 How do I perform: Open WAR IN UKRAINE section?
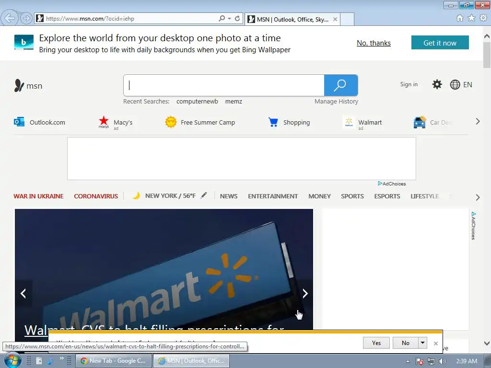point(38,196)
